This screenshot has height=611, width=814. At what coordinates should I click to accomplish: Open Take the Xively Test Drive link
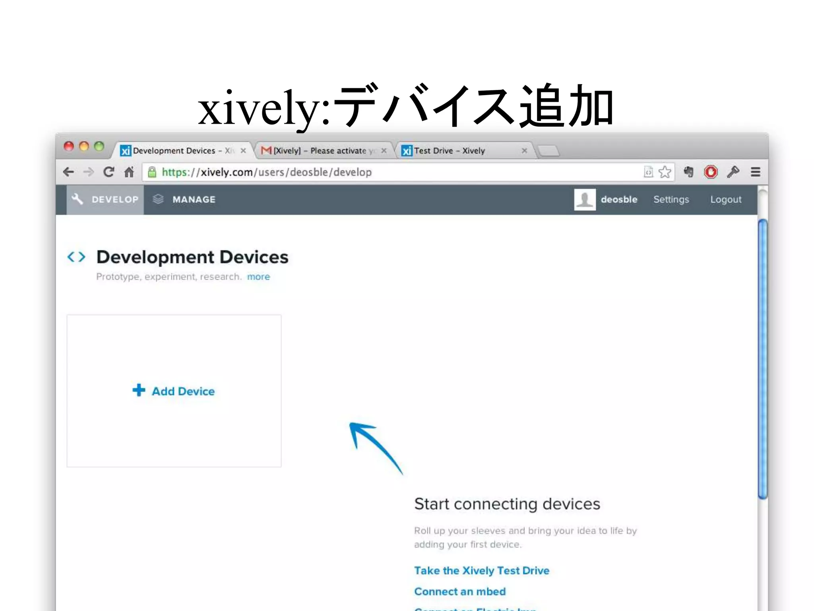482,570
